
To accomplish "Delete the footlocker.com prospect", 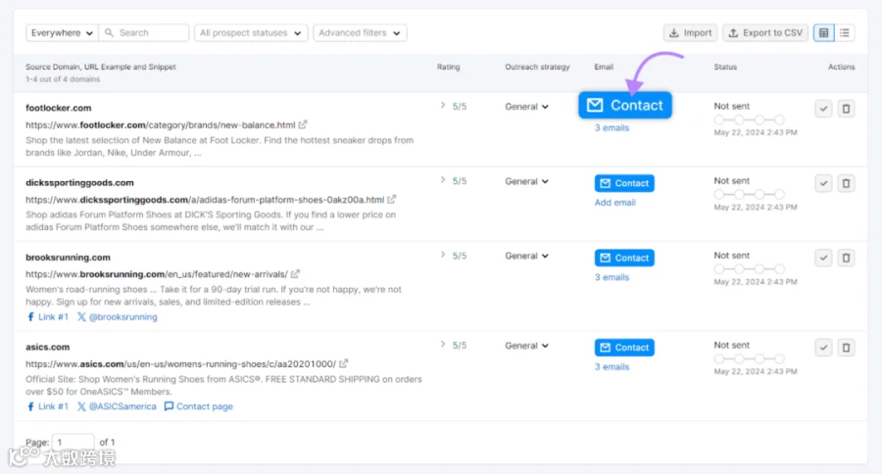I will click(846, 109).
